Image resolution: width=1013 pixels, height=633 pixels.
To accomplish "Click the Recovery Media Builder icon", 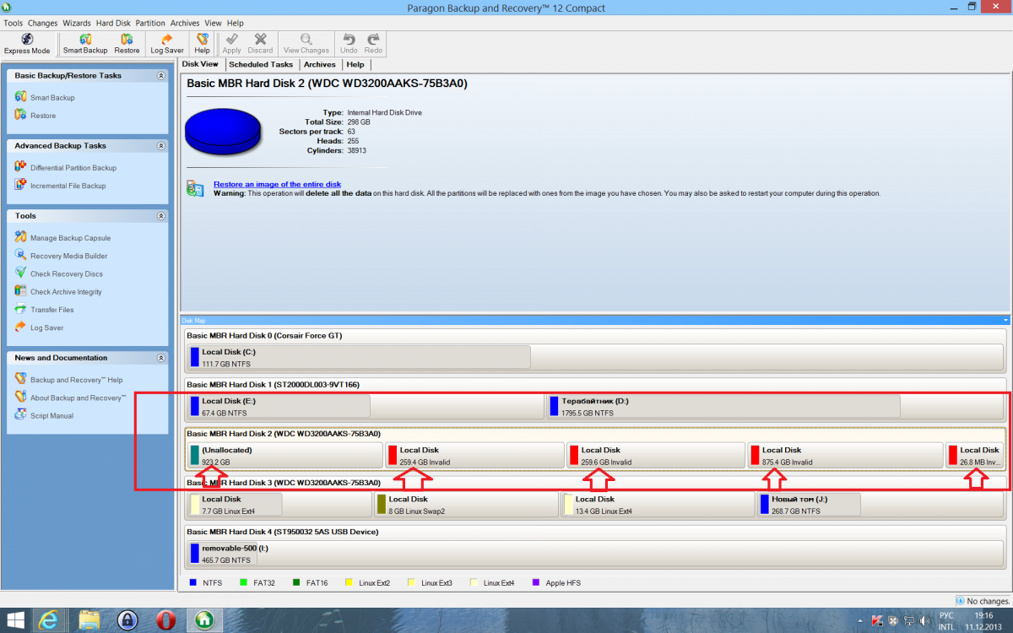I will click(x=21, y=255).
